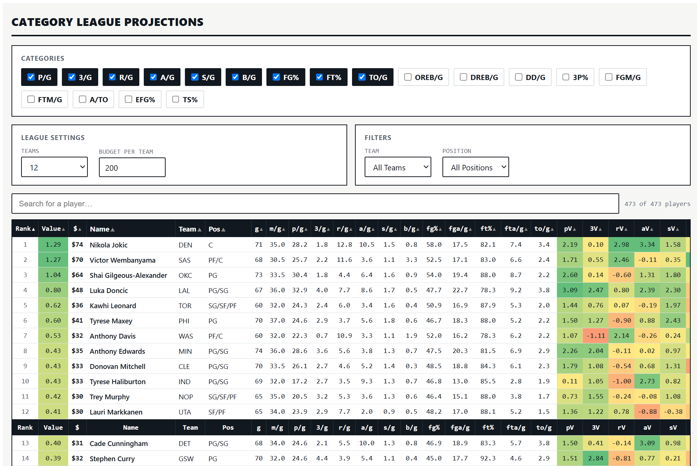Uncheck the S/G category checkbox

pos(195,77)
